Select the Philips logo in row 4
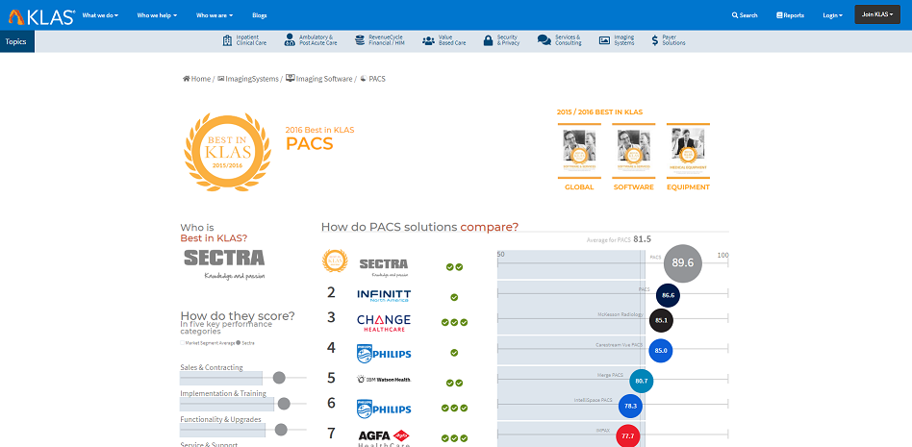The image size is (912, 447). [x=384, y=353]
